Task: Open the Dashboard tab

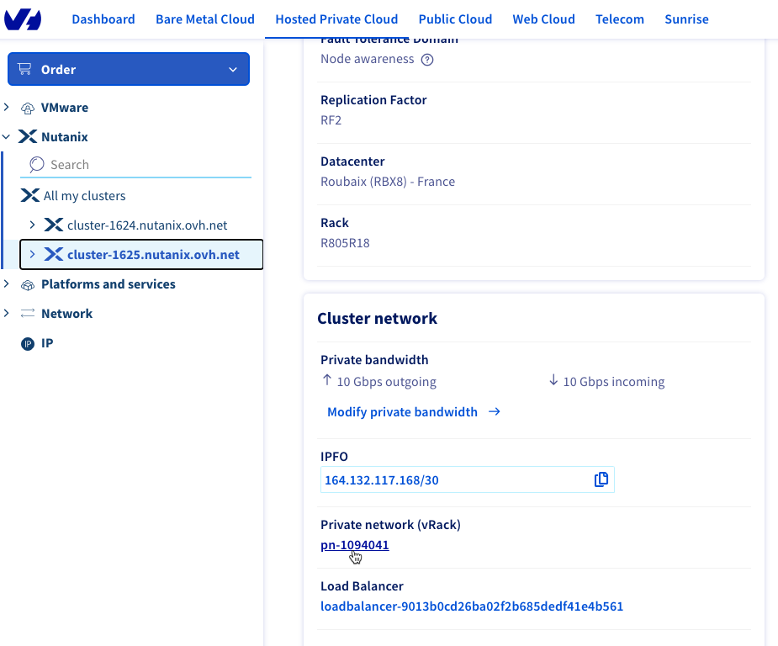Action: pyautogui.click(x=103, y=19)
